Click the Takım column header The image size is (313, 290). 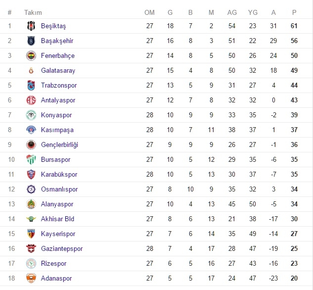click(33, 12)
